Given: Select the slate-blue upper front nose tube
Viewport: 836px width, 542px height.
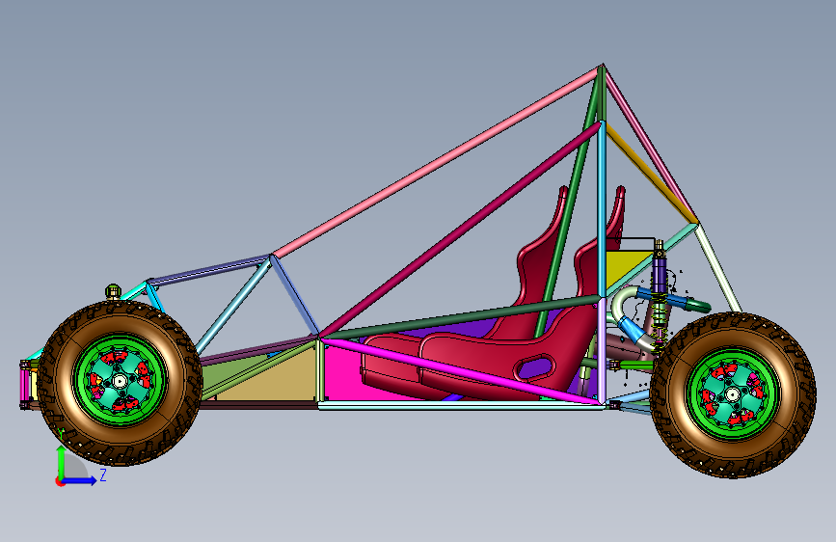Looking at the screenshot, I should tap(209, 270).
